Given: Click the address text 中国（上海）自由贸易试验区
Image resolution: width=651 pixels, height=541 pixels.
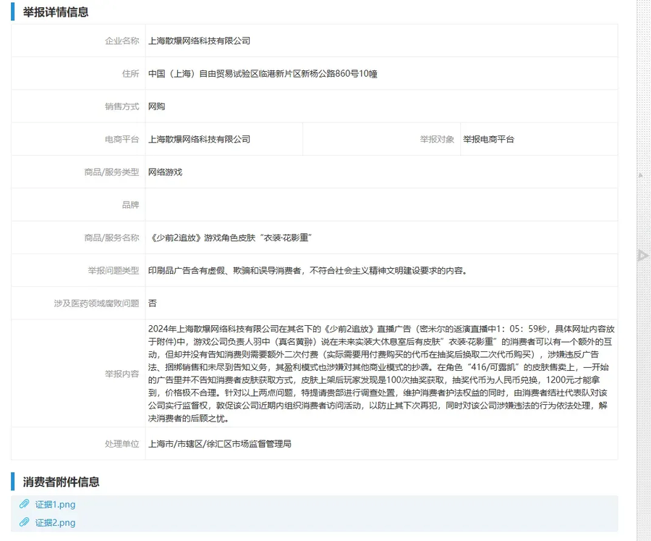Looking at the screenshot, I should (x=203, y=74).
